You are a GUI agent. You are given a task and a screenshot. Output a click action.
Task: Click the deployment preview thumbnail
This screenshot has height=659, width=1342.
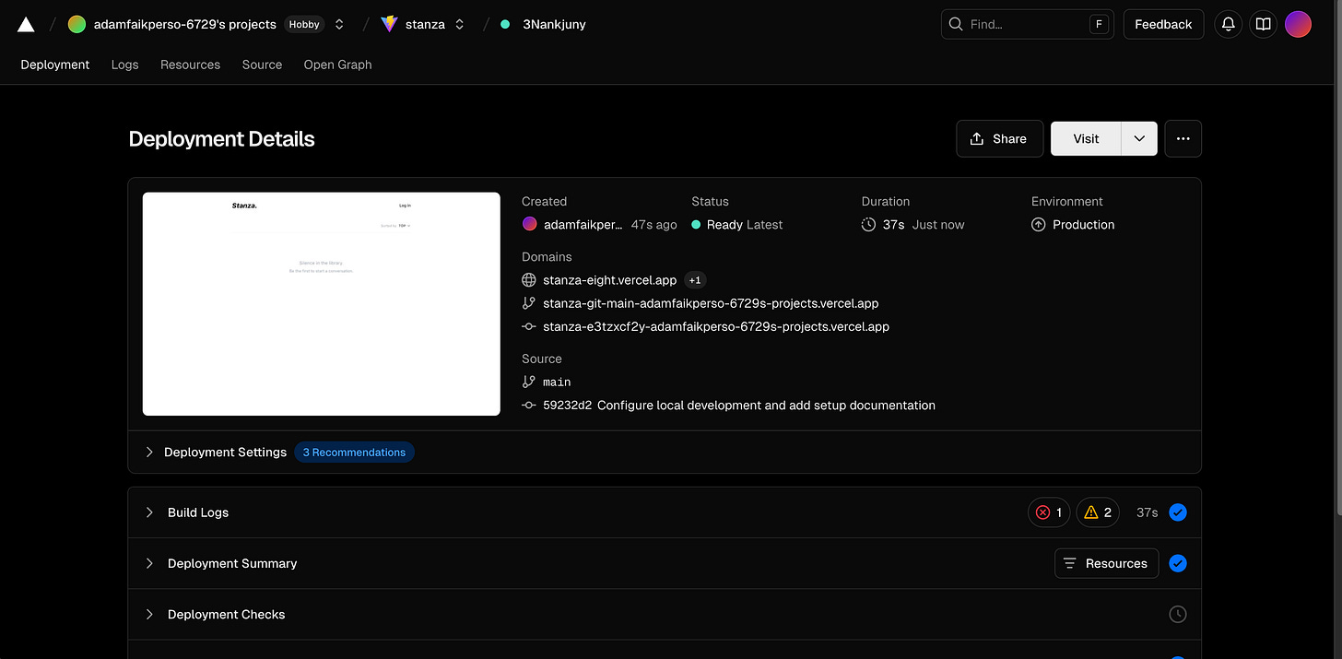click(x=321, y=303)
